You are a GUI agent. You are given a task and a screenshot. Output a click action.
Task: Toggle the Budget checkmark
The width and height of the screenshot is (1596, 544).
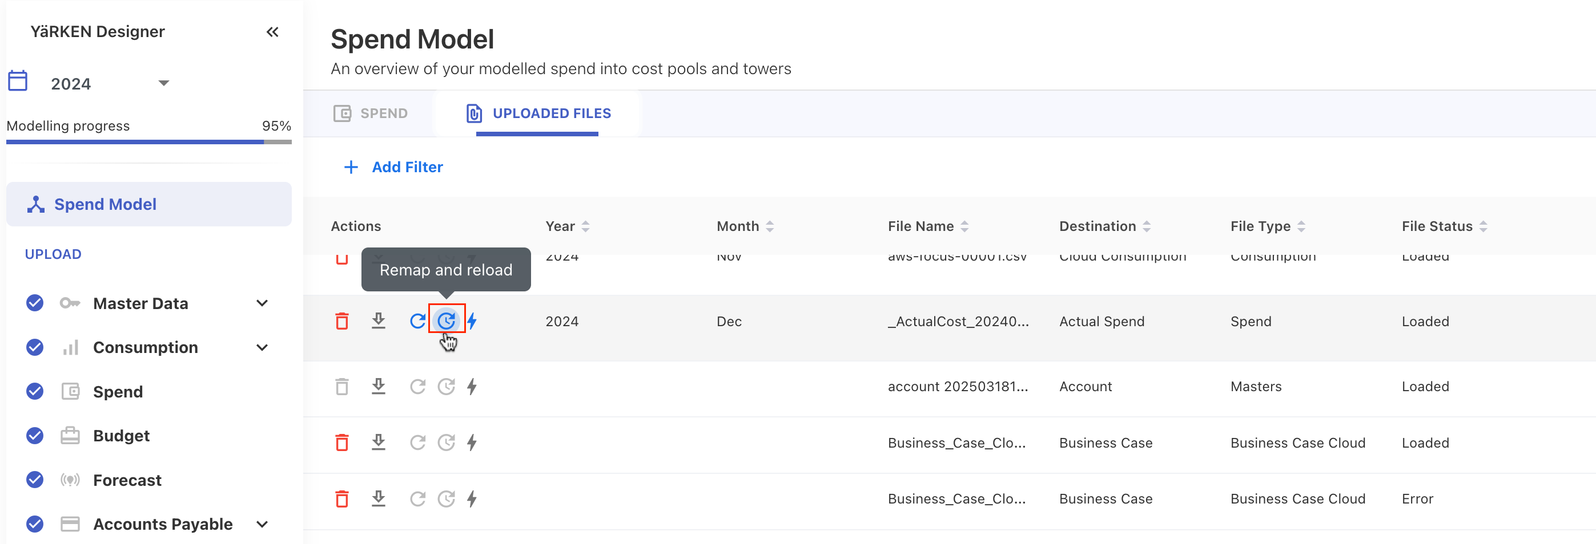pyautogui.click(x=35, y=436)
